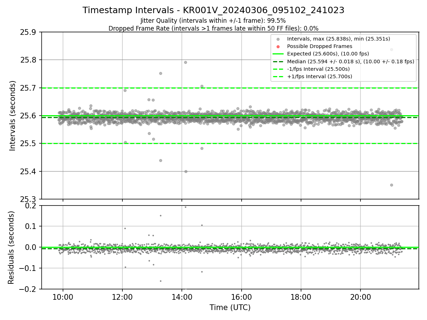Click the interval outlier point at 25.40 seconds
This screenshot has width=427, height=320.
click(x=186, y=171)
